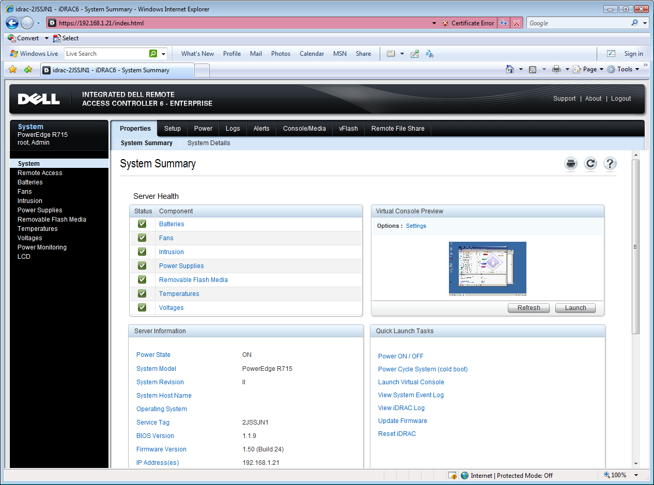Click the Reset iDRAC link
This screenshot has width=654, height=485.
[x=397, y=434]
